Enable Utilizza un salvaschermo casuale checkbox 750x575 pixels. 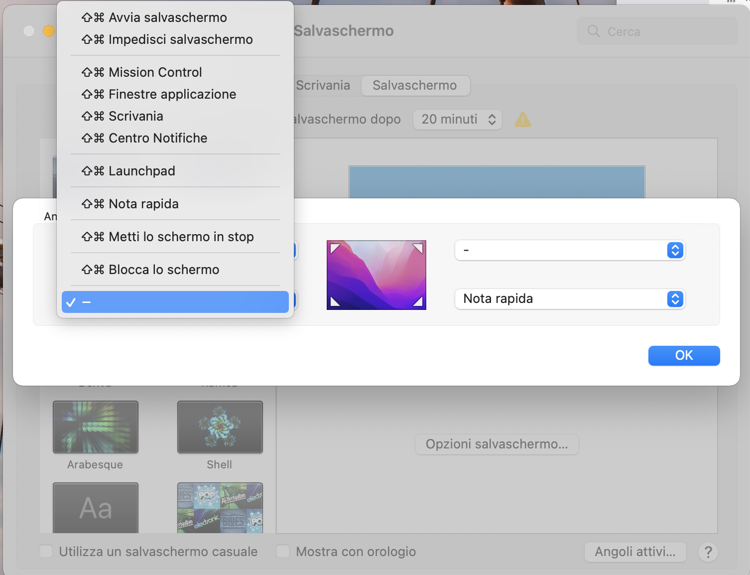click(46, 551)
